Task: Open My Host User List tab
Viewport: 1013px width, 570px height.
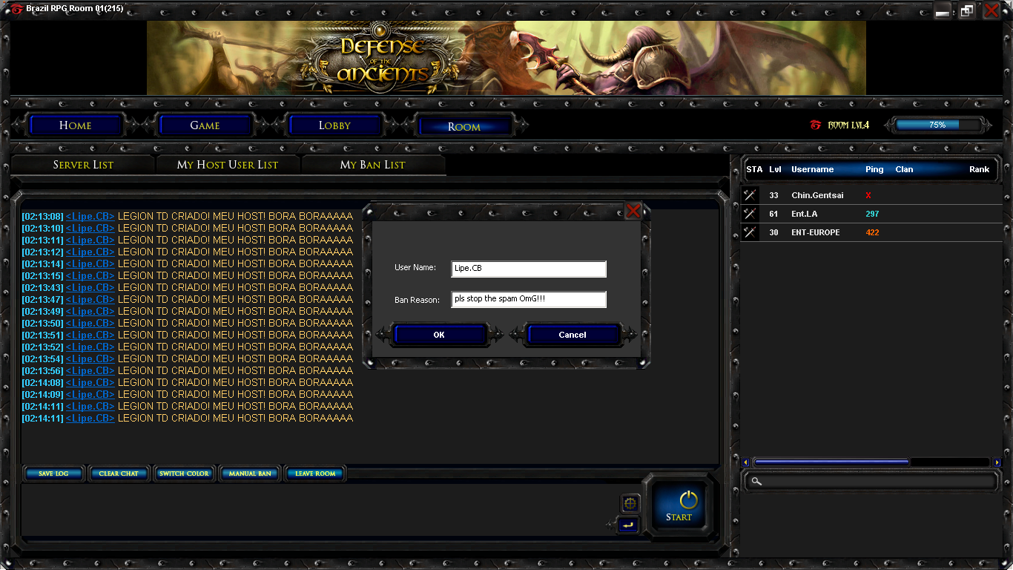Action: click(228, 165)
